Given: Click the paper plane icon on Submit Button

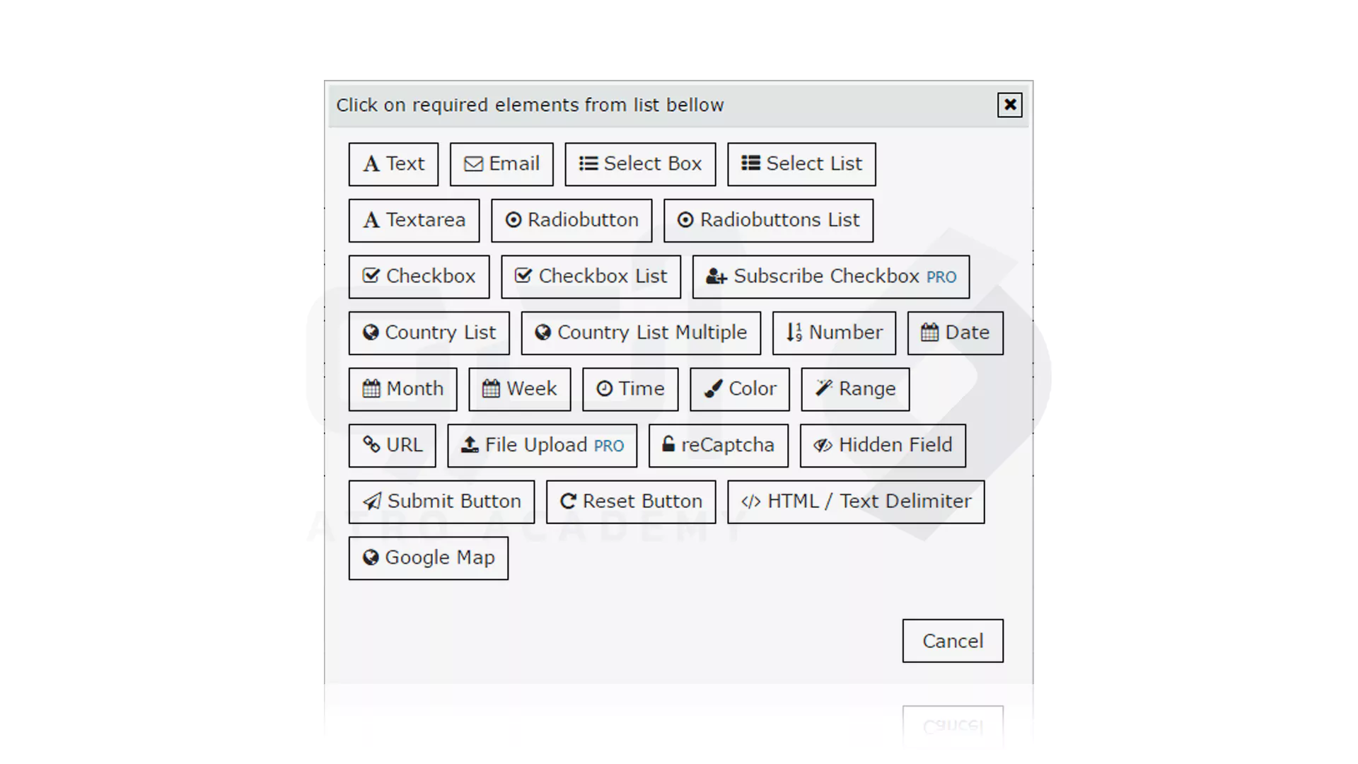Looking at the screenshot, I should (372, 502).
